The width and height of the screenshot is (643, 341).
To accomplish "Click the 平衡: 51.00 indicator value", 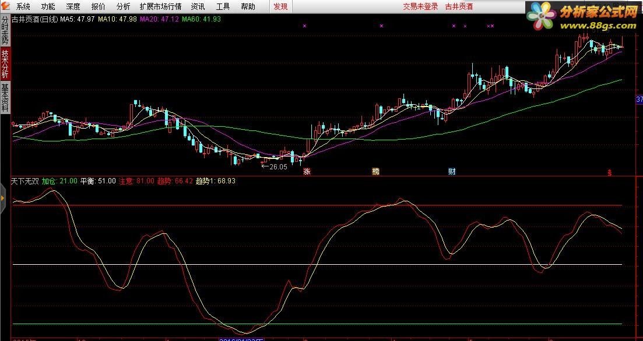I will 98,181.
